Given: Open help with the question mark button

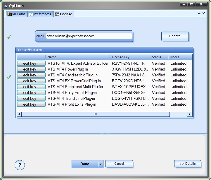Looking at the screenshot, I should pyautogui.click(x=20, y=165).
